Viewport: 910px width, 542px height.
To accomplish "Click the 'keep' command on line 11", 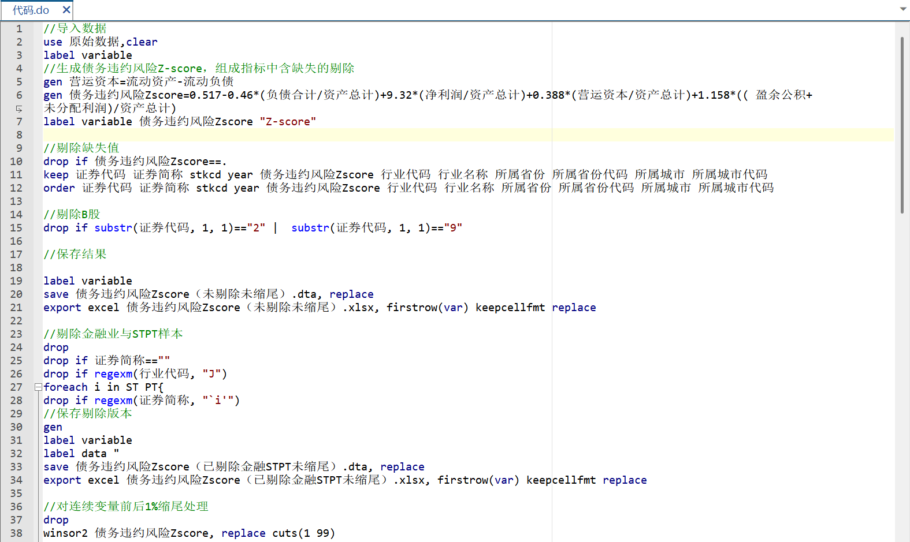I will (x=56, y=175).
